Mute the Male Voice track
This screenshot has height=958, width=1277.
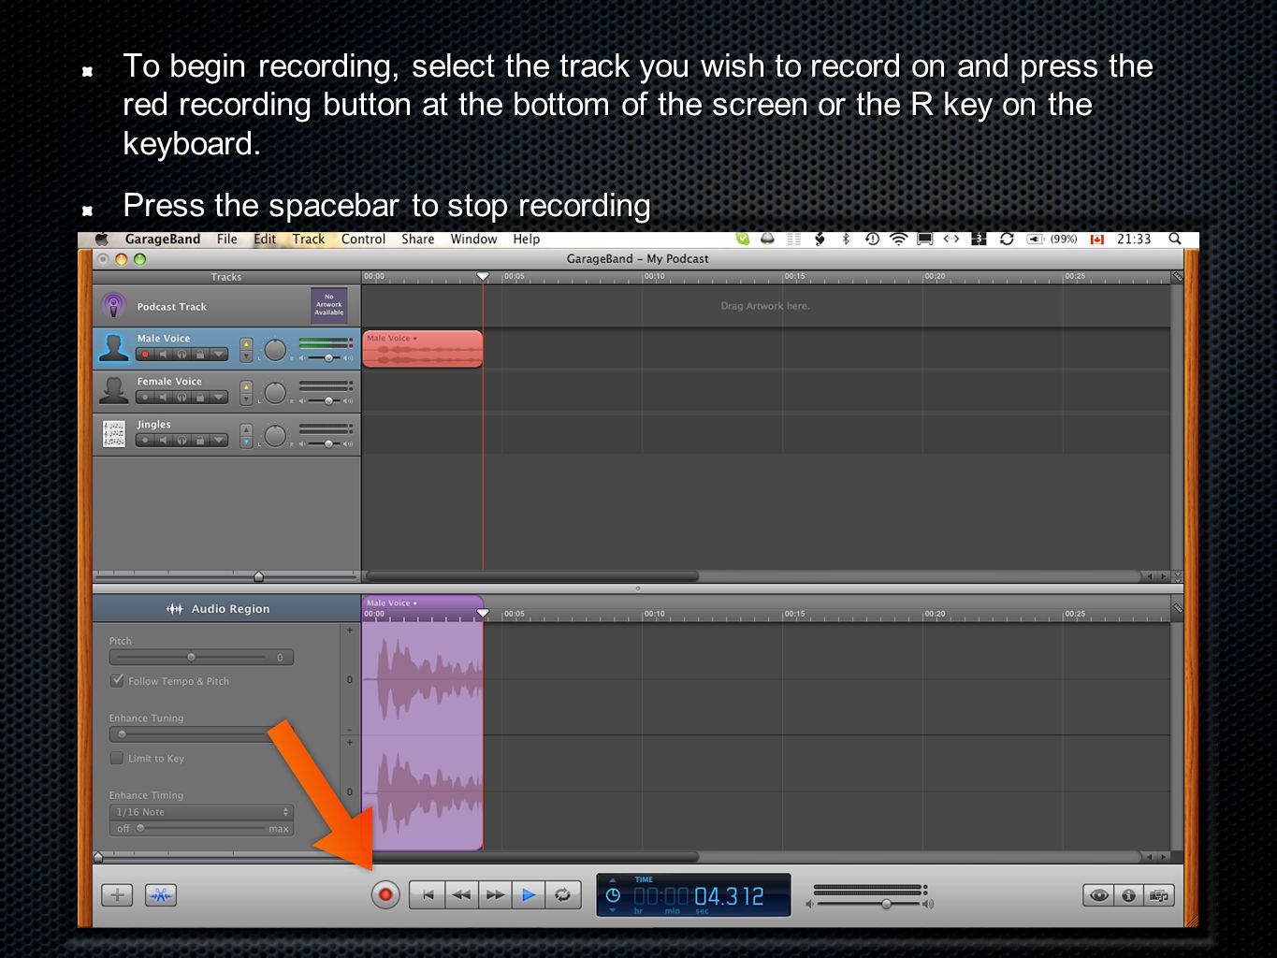[164, 355]
